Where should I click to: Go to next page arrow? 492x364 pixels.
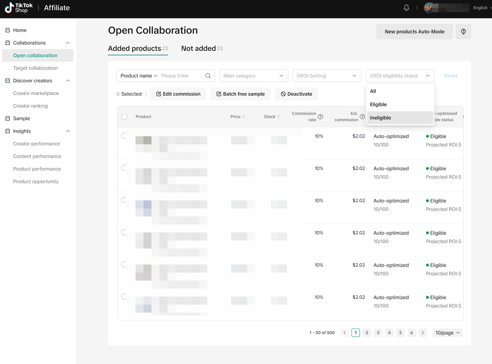tap(423, 333)
